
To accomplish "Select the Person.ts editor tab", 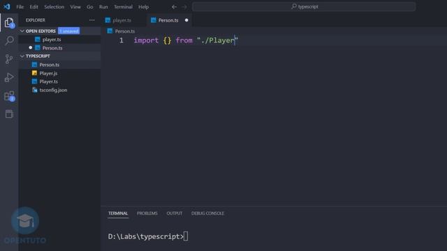I will tap(169, 20).
